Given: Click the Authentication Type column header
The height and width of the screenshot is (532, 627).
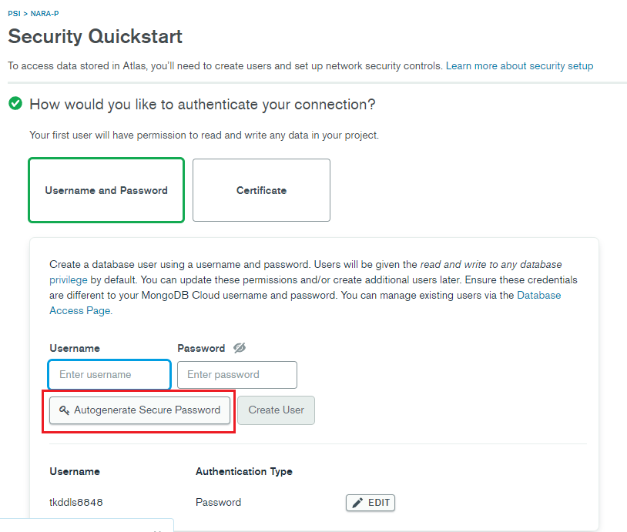Looking at the screenshot, I should 244,472.
